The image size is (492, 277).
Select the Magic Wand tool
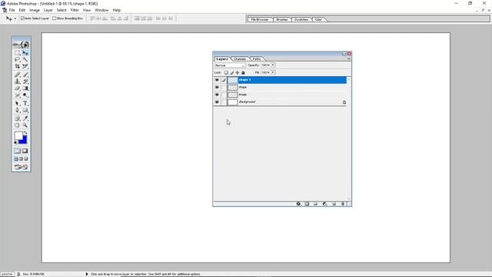(x=25, y=59)
